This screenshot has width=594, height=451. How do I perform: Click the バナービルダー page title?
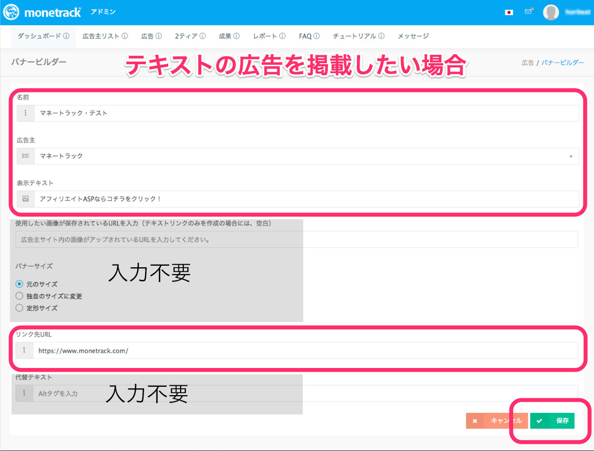click(39, 62)
